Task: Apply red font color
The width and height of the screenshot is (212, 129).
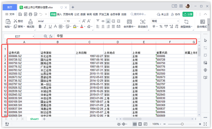Action: pyautogui.click(x=82, y=26)
